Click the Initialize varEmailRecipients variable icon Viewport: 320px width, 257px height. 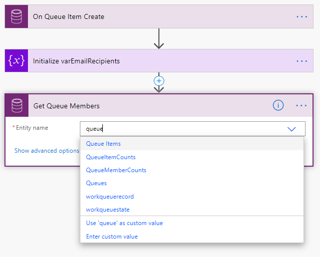[x=16, y=61]
